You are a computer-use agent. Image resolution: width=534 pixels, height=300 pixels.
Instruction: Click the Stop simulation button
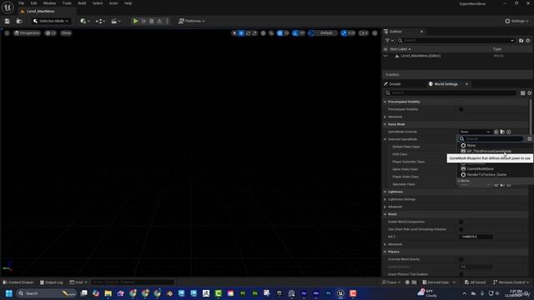(x=152, y=21)
